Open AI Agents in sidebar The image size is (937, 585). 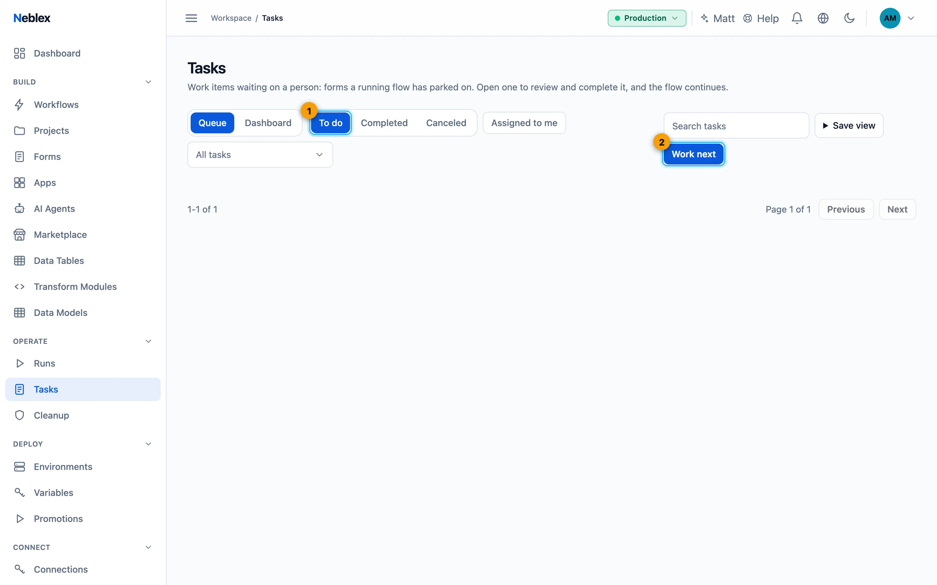pos(83,209)
